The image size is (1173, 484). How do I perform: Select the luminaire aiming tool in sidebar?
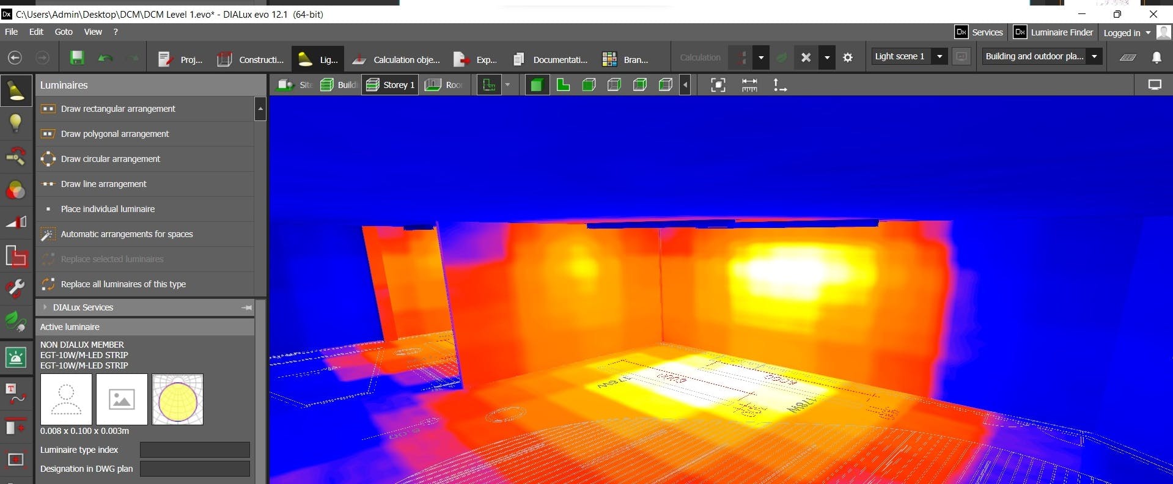pyautogui.click(x=16, y=156)
